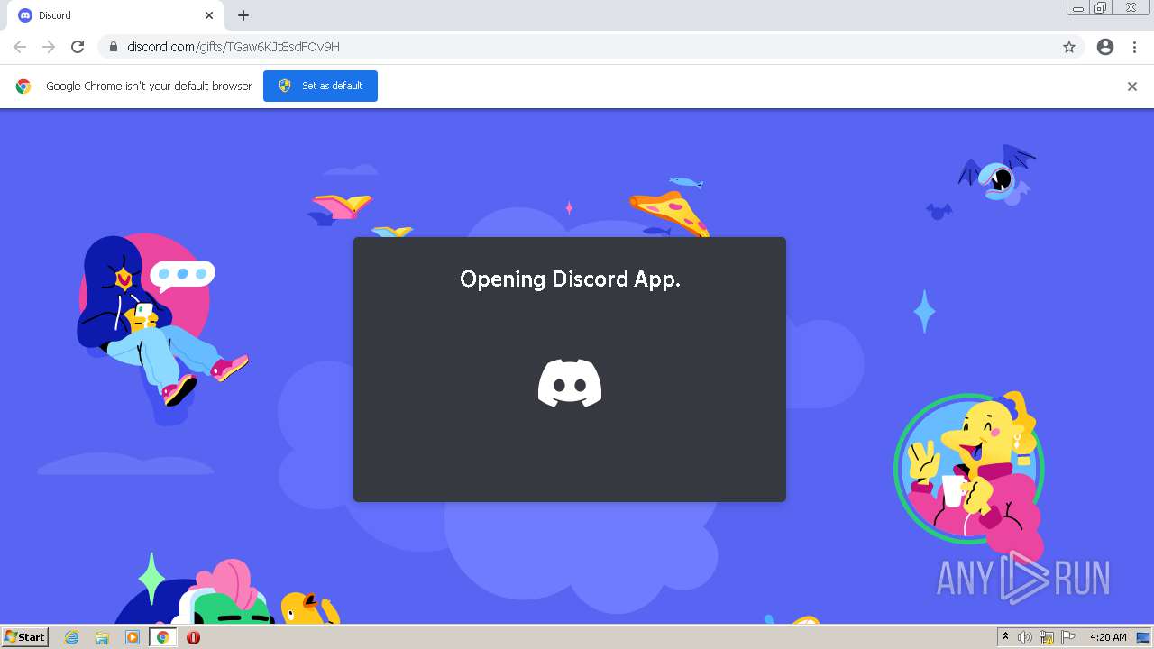
Task: Open the Chrome three-dot menu
Action: click(x=1134, y=47)
